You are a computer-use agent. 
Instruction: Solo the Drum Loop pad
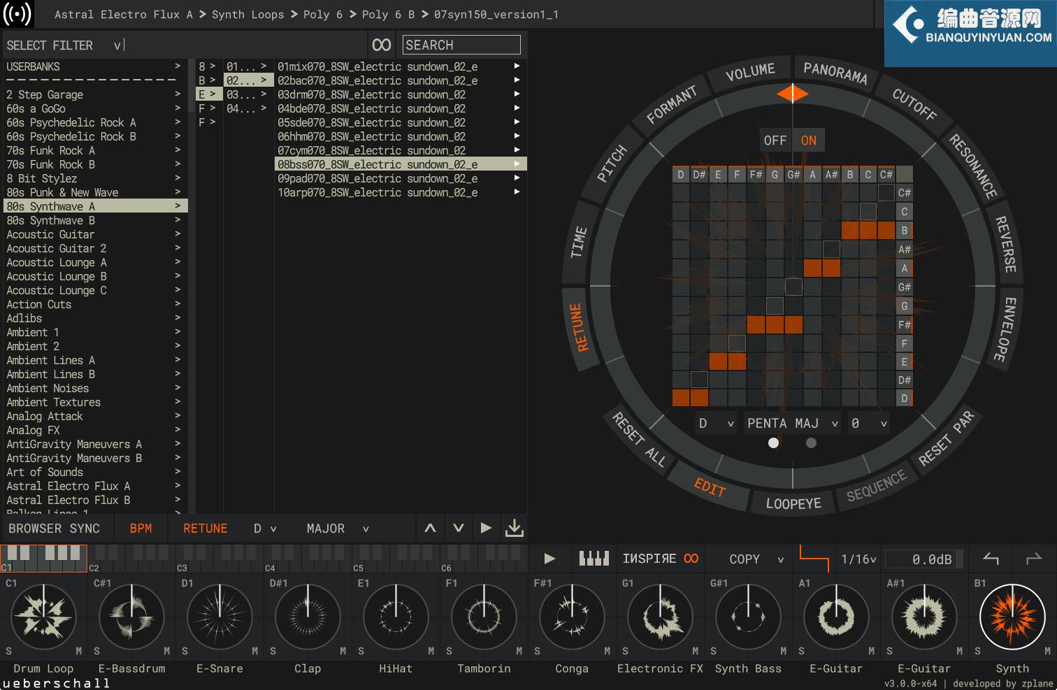click(x=8, y=651)
